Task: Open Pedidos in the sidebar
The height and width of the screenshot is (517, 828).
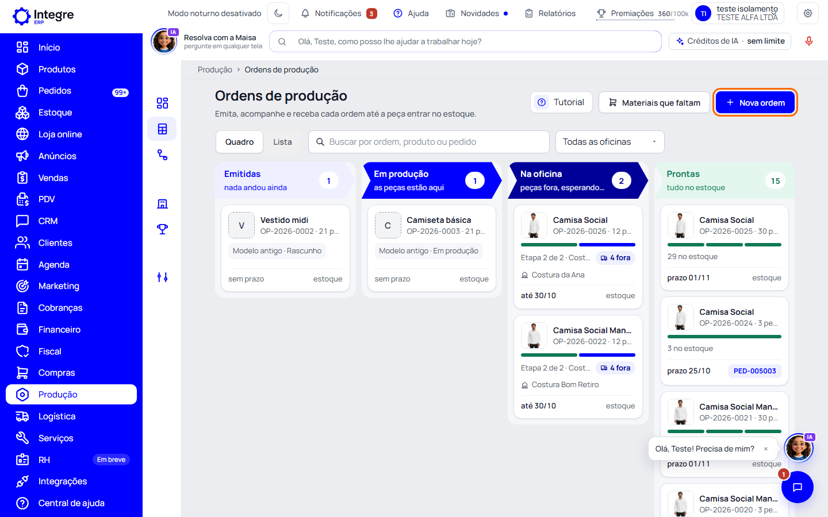Action: click(71, 91)
